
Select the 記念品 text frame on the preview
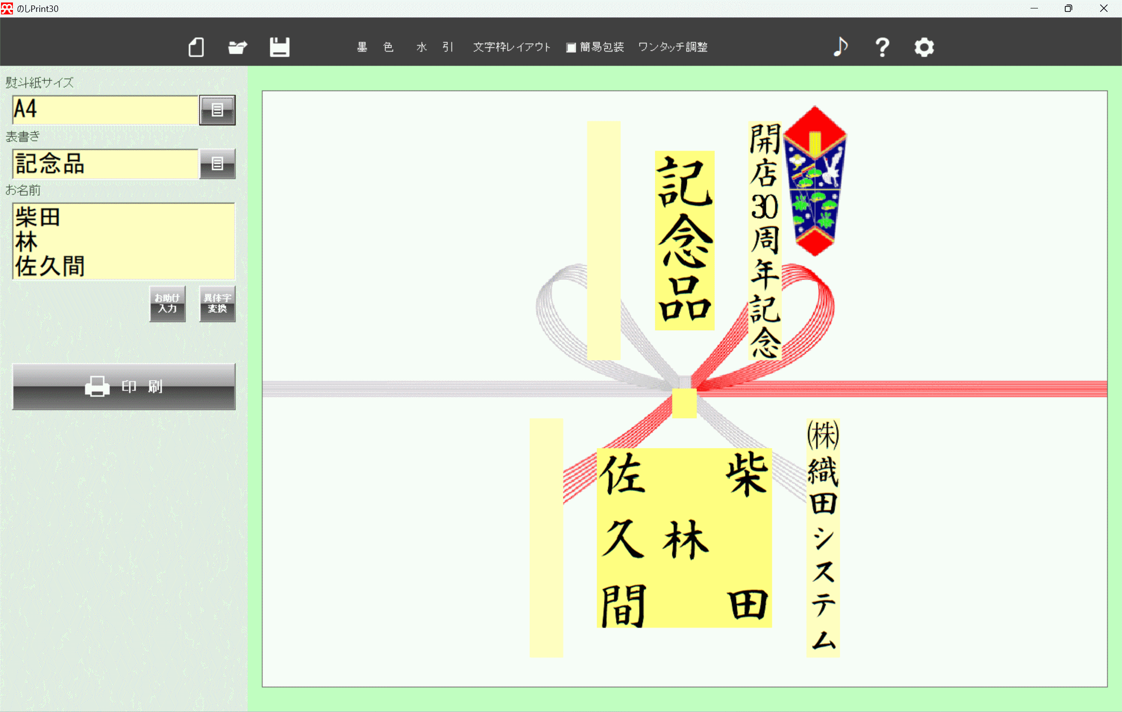click(684, 240)
